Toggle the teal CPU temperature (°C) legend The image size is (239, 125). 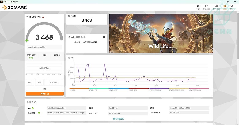coord(99,89)
